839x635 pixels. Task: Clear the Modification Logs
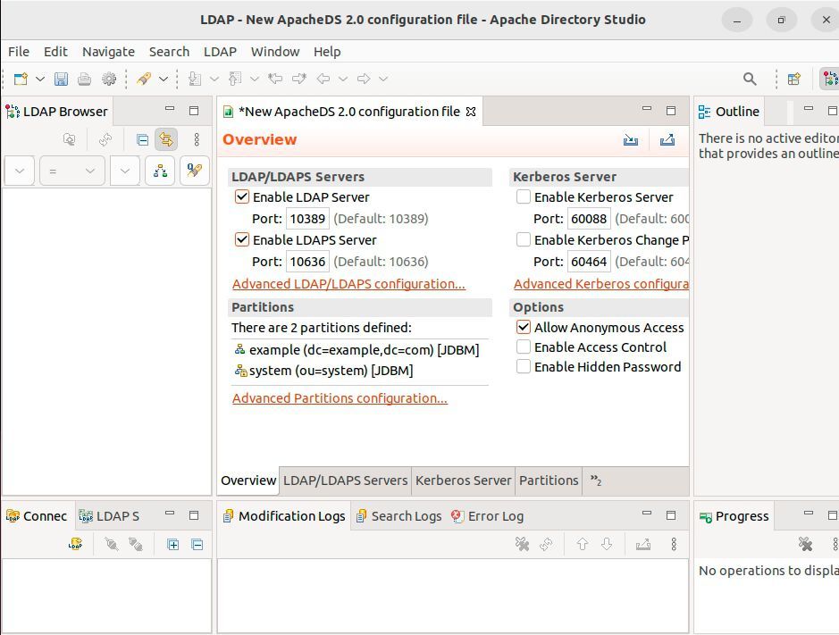tap(523, 544)
